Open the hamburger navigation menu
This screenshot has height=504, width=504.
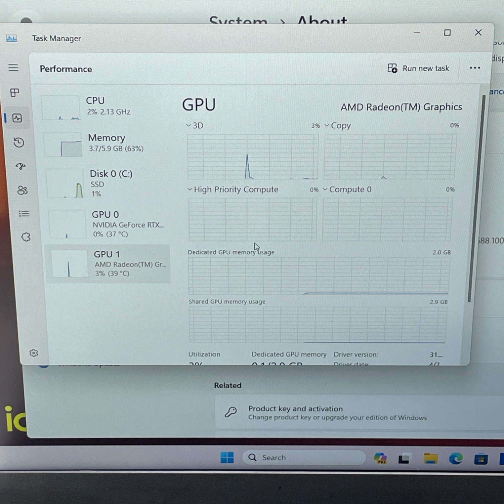(13, 68)
